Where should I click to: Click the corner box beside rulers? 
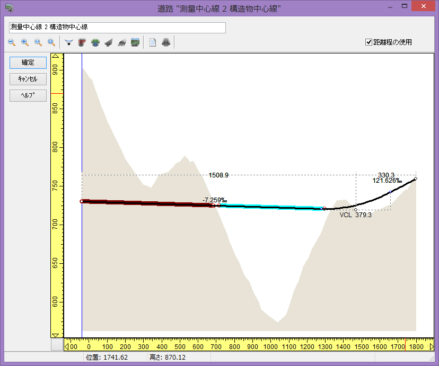pos(57,344)
